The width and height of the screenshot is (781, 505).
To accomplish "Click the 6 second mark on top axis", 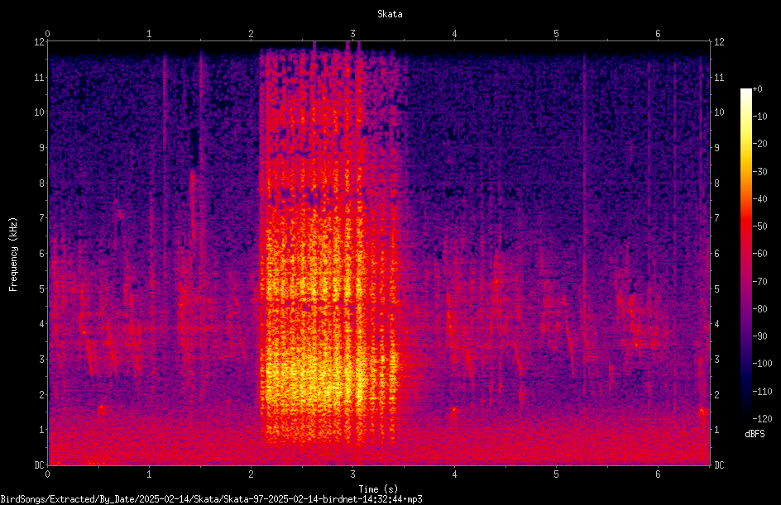I will point(658,34).
